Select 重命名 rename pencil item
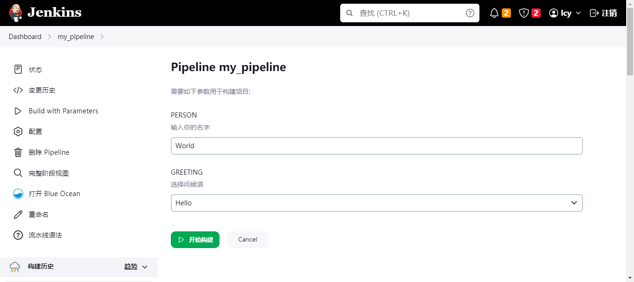 coord(39,215)
